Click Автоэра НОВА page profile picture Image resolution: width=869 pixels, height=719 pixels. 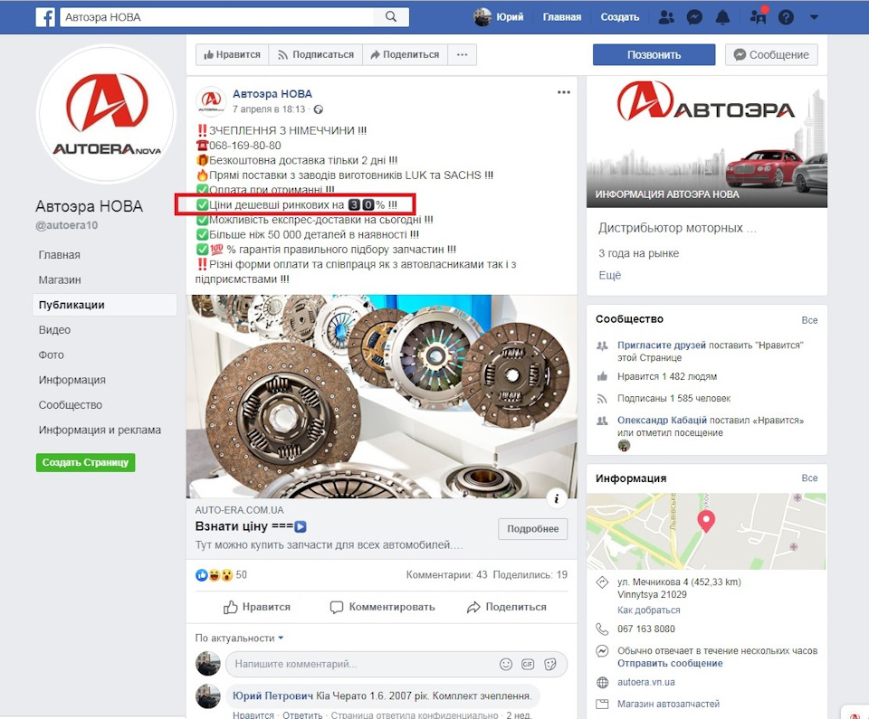click(x=106, y=114)
